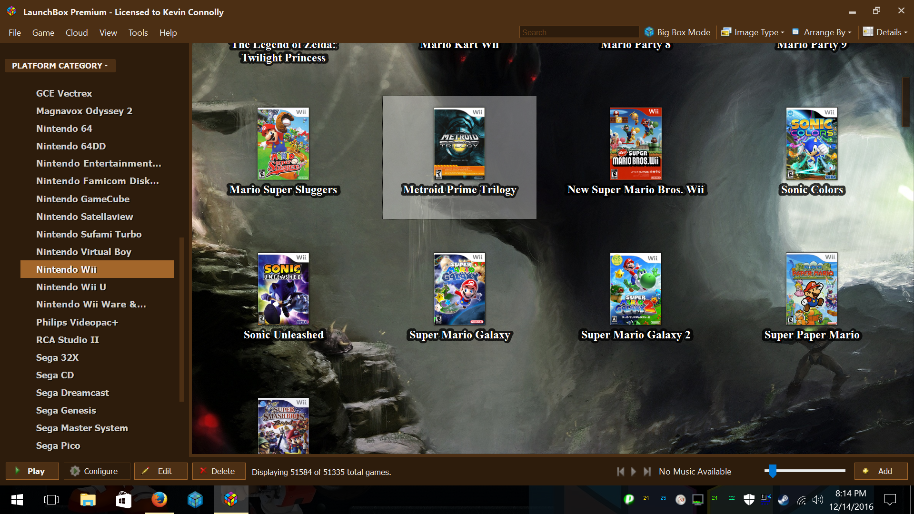This screenshot has width=914, height=514.
Task: Skip to next music track
Action: pos(647,472)
